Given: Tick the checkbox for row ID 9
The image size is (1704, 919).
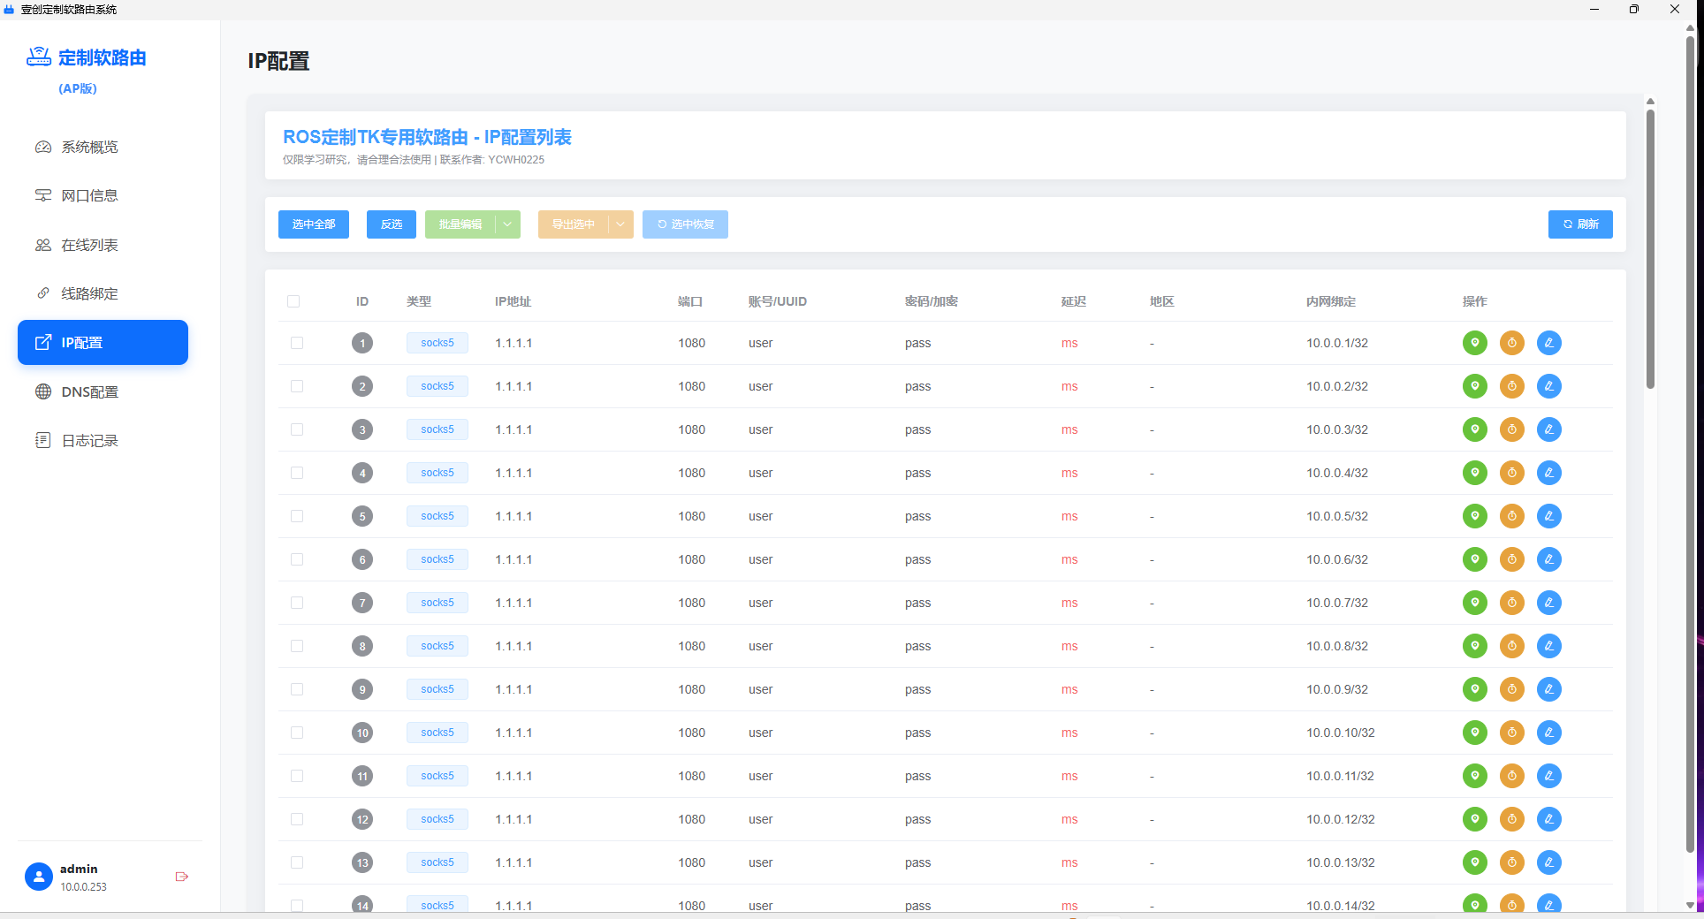Looking at the screenshot, I should pos(297,689).
